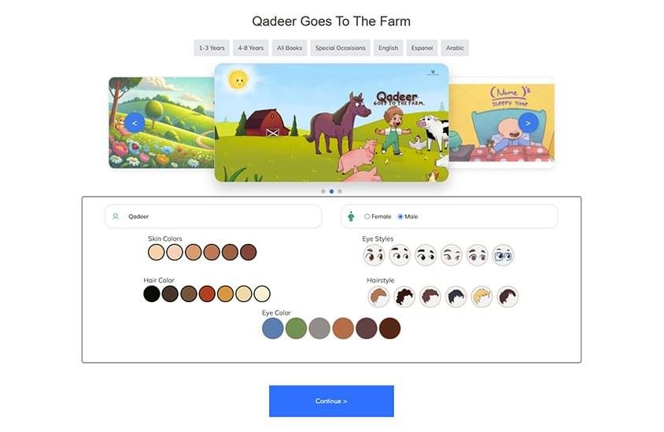Screen dimensions: 664x432
Task: Edit the child name field Qadeer
Action: tap(213, 216)
